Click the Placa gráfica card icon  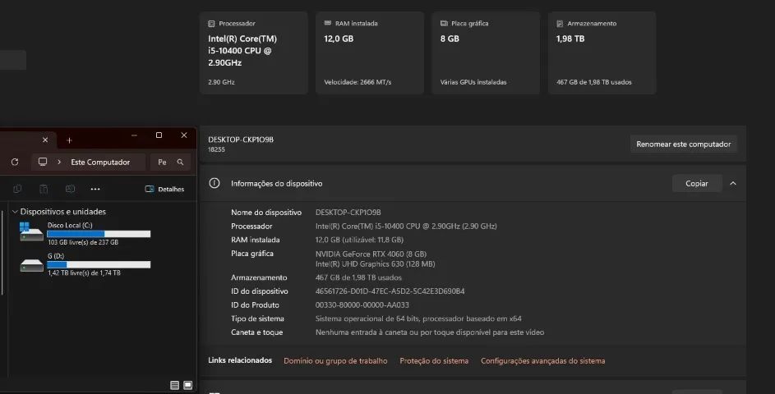point(444,23)
